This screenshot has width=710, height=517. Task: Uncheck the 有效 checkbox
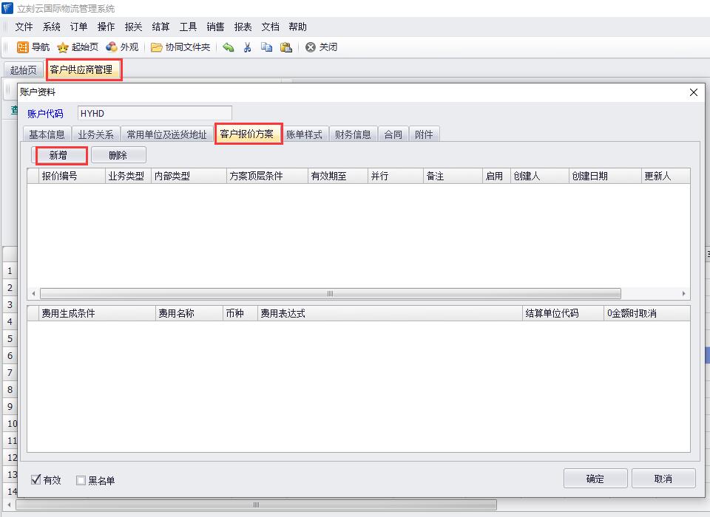tap(35, 480)
